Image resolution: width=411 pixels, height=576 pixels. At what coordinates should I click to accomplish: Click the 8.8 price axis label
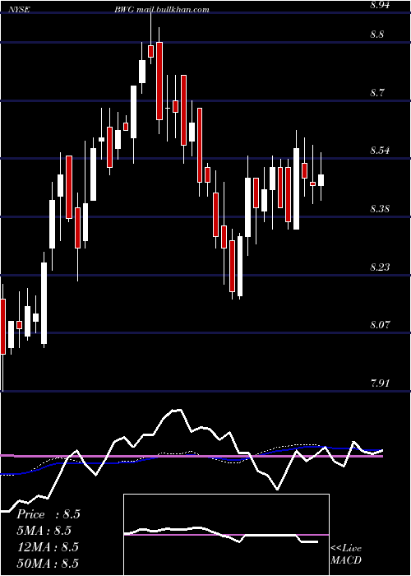(376, 35)
